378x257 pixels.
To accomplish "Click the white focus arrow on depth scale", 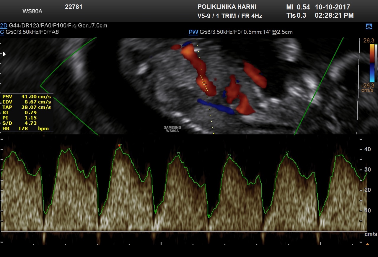I will click(x=4, y=54).
